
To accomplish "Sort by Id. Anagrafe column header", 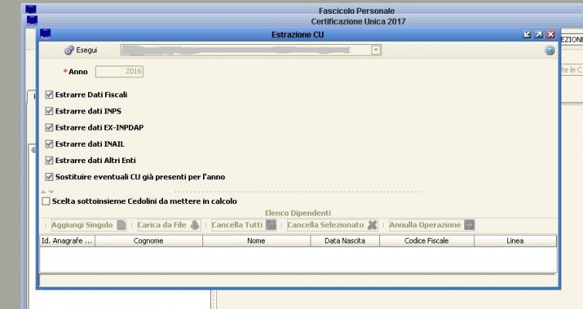I will click(x=67, y=241).
